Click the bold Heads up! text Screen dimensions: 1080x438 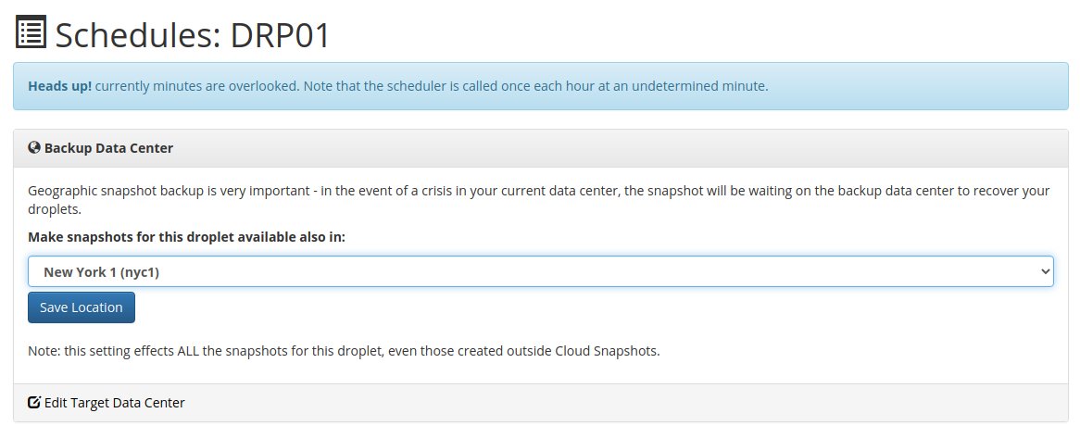(x=60, y=86)
